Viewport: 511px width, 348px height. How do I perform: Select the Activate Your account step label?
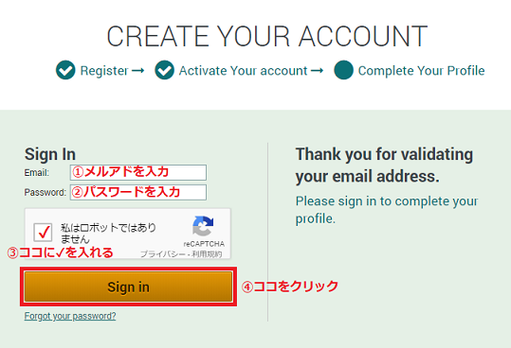point(243,71)
